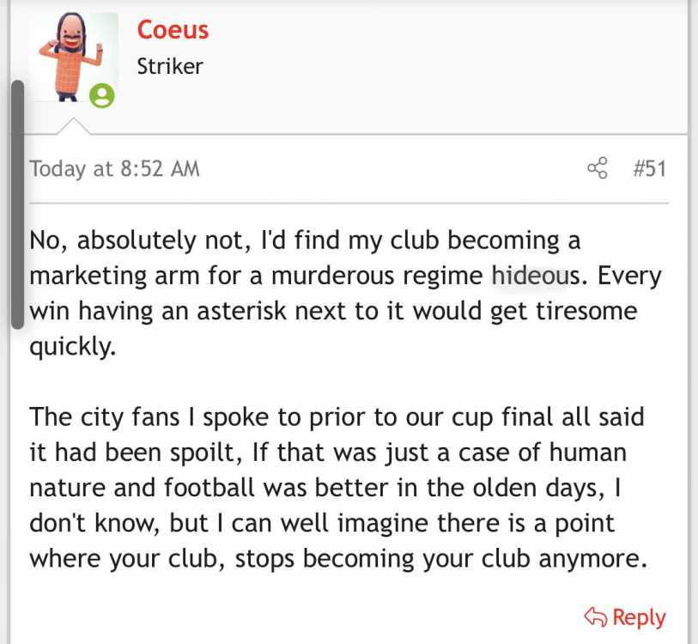
Task: Open the share post icon
Action: click(597, 168)
